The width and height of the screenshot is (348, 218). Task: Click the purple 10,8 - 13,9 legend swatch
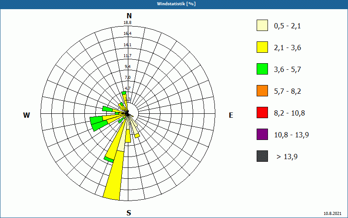click(x=262, y=134)
